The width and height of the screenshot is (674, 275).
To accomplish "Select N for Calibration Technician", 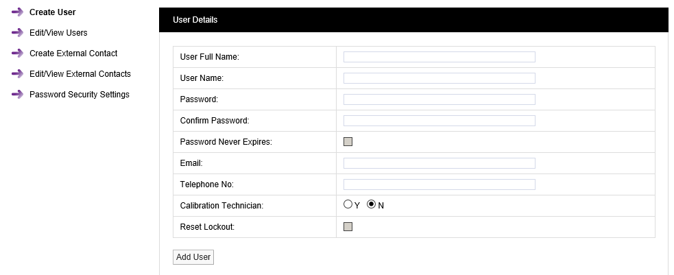I will [x=372, y=204].
